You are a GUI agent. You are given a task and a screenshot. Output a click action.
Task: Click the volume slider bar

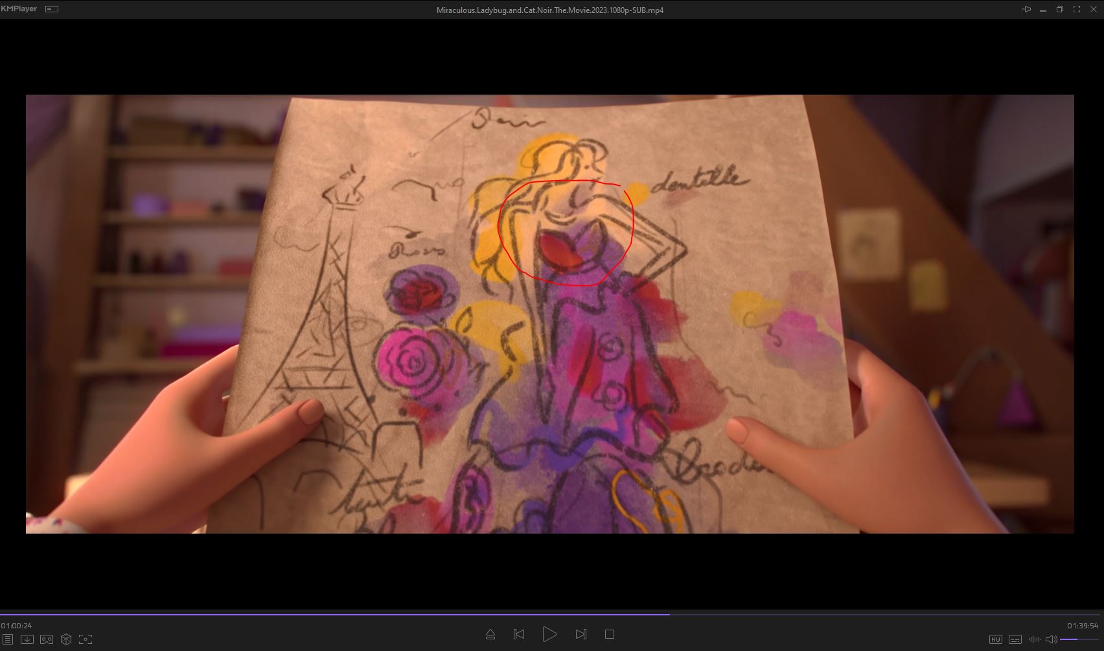1079,639
